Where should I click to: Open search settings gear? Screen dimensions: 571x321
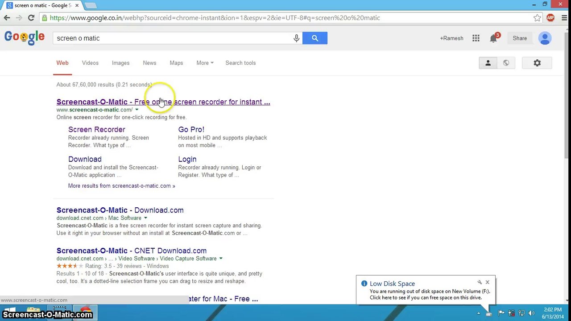tap(537, 63)
